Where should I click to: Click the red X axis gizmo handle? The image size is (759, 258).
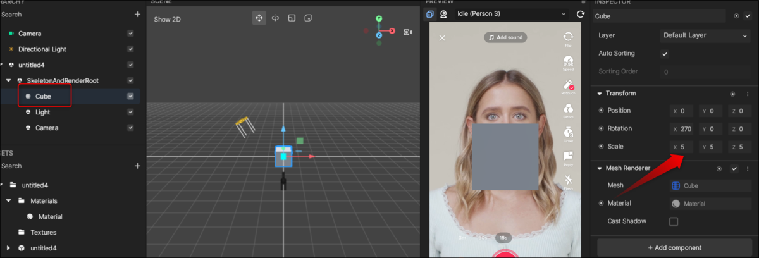point(392,31)
